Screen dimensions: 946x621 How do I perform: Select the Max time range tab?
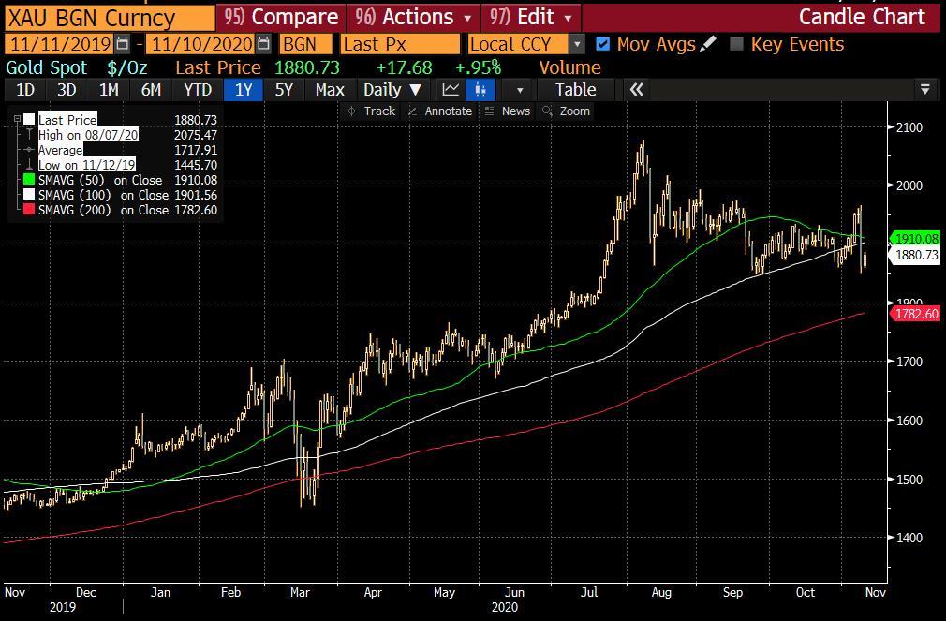point(330,90)
